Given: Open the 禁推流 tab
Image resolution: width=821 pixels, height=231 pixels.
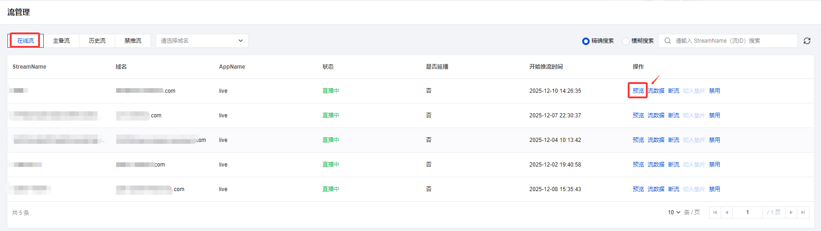Looking at the screenshot, I should 133,41.
